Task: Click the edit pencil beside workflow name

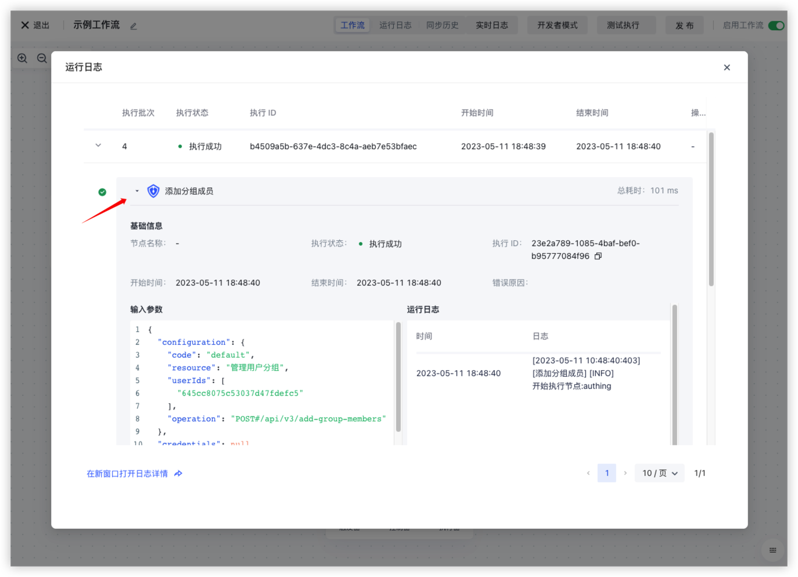Action: [x=134, y=26]
